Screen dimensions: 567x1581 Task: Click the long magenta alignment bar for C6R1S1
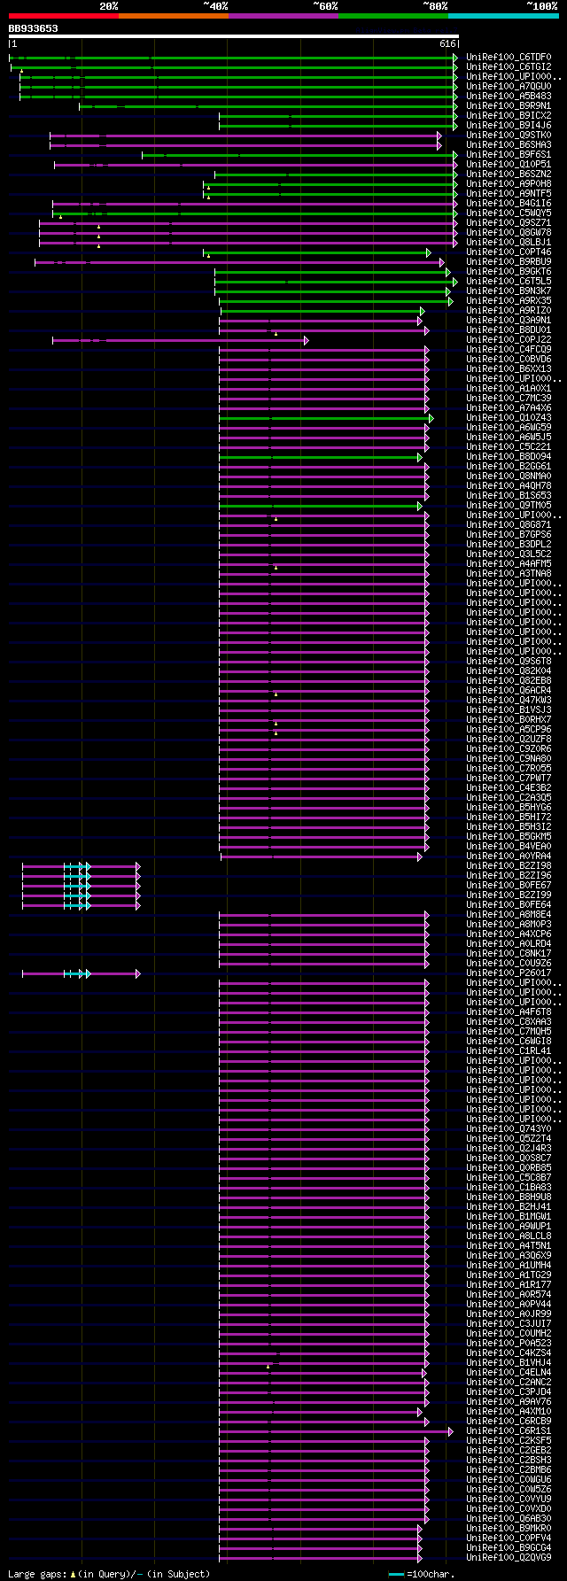[337, 1431]
